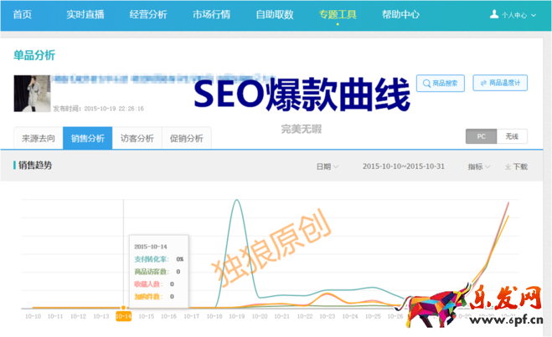Expand the 日期 dropdown

pos(327,166)
